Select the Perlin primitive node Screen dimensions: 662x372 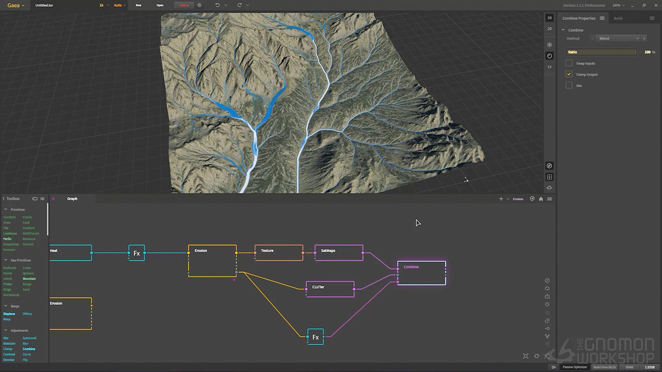point(7,239)
